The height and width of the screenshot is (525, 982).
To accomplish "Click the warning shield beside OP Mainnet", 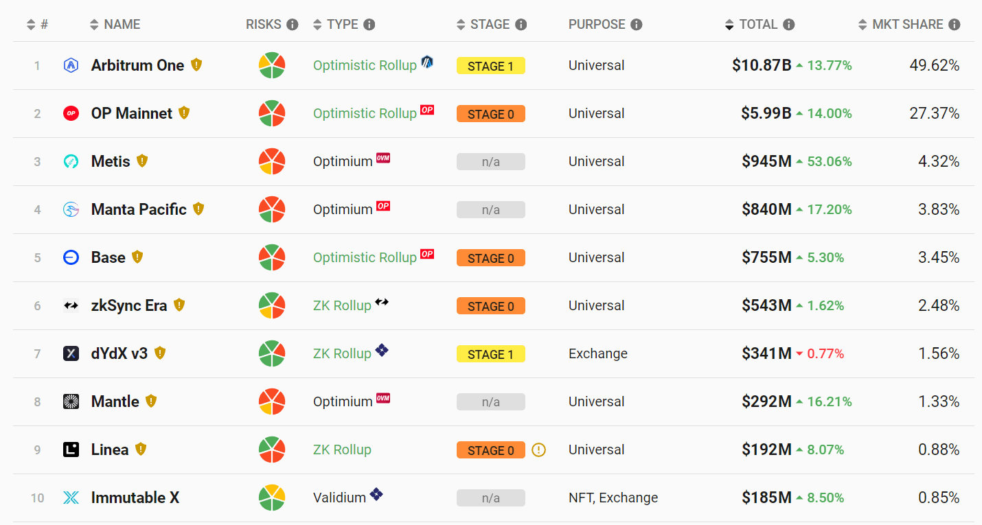I will click(x=184, y=113).
